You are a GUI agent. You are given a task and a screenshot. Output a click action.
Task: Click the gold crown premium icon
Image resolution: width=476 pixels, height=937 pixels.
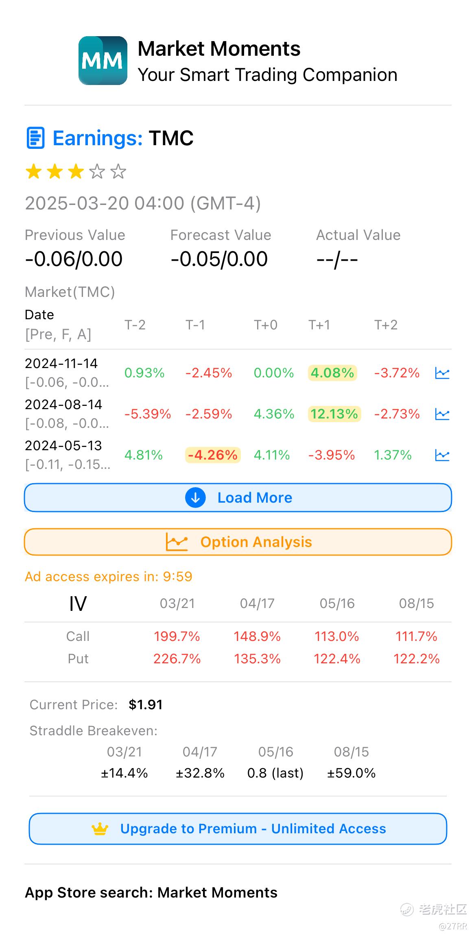[100, 828]
